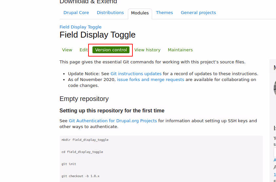The image size is (276, 182).
Task: Follow the Git instructions updates link
Action: click(x=136, y=74)
